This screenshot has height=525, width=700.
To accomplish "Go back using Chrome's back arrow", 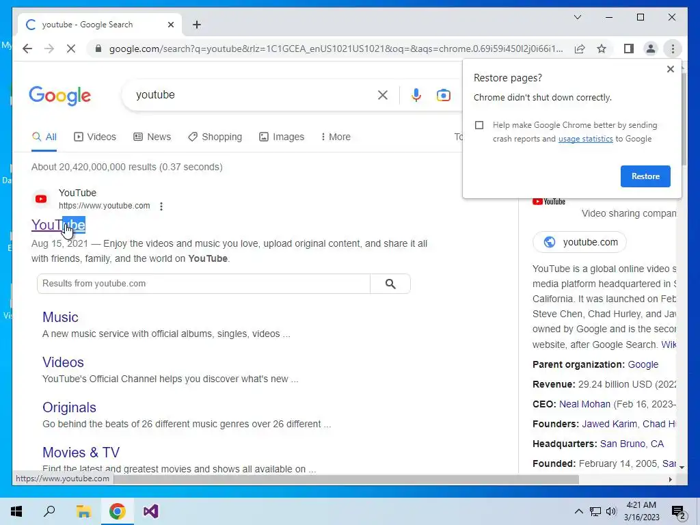I will [x=27, y=49].
